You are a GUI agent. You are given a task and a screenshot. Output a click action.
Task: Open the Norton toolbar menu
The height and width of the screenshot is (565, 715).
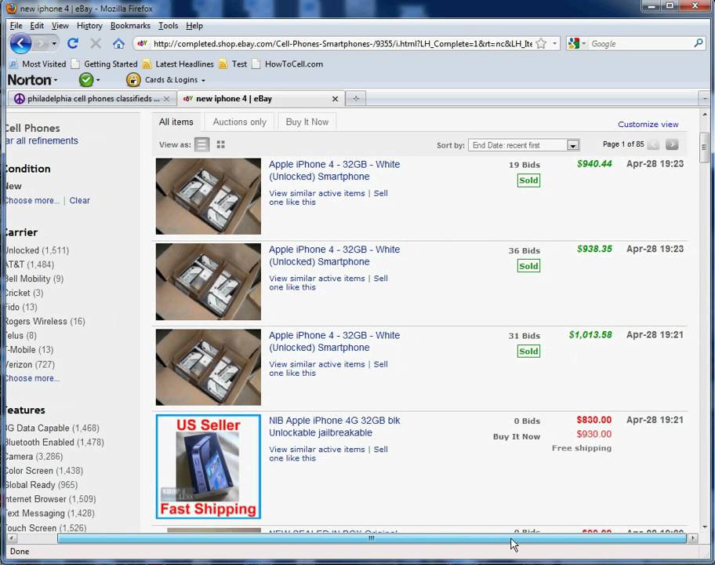[x=32, y=80]
